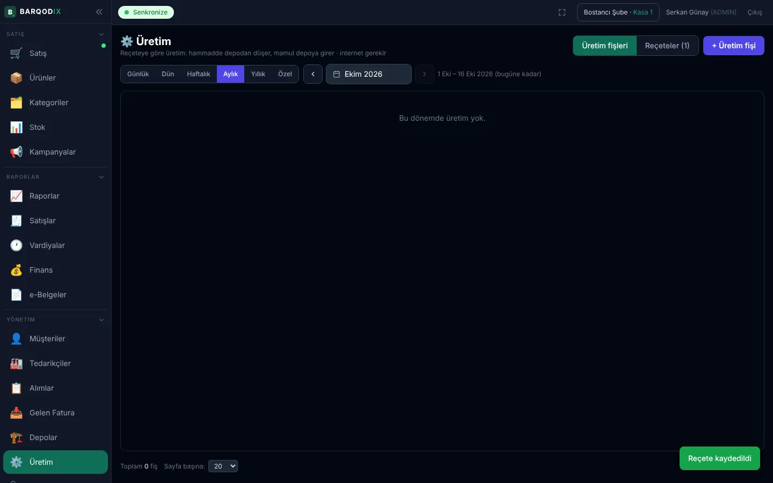The image size is (773, 483).
Task: Log out with Çıkış link
Action: tap(755, 12)
